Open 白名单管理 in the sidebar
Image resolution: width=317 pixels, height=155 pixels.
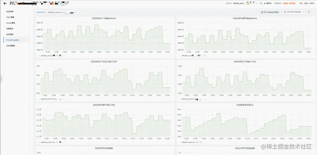[x=10, y=46]
